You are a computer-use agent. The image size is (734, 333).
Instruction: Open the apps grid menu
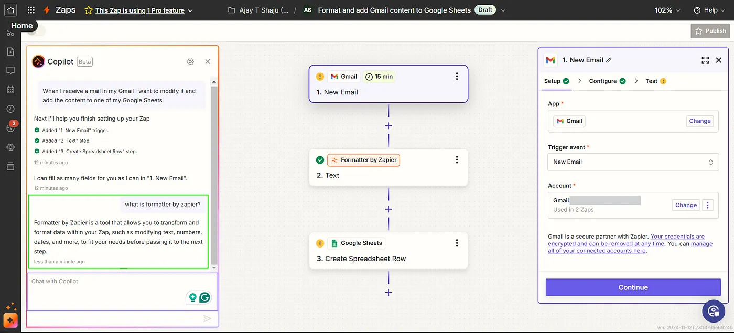(31, 10)
